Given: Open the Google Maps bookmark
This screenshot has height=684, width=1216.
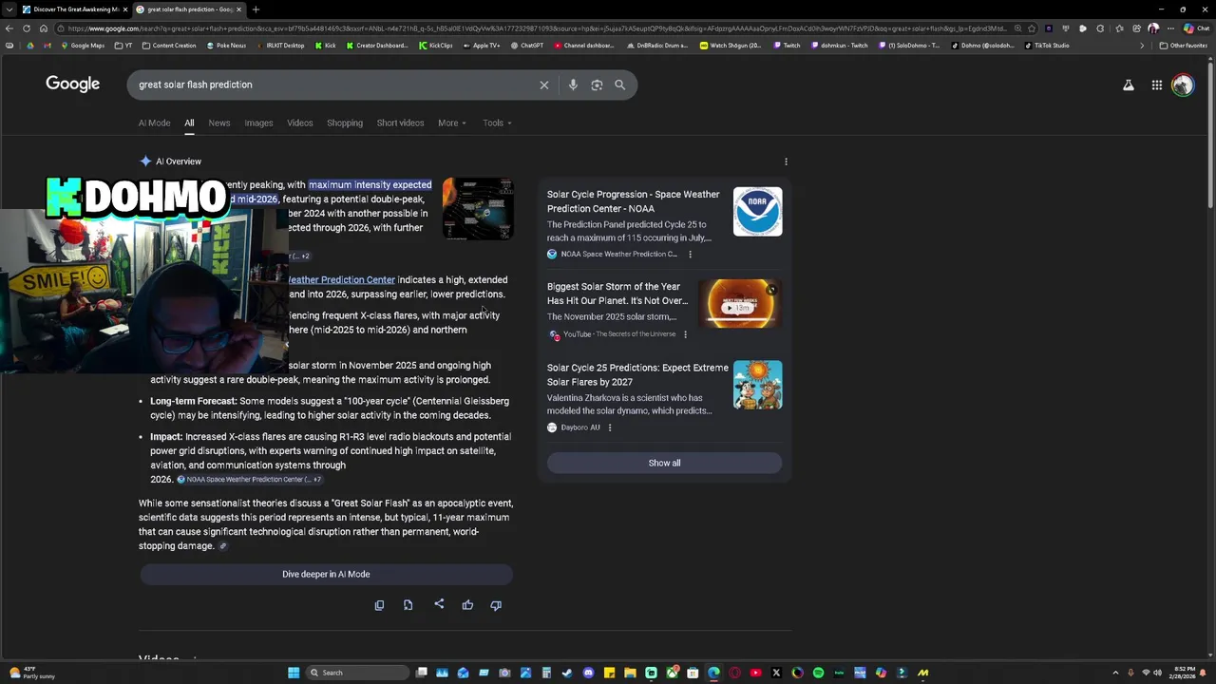Looking at the screenshot, I should coord(83,45).
